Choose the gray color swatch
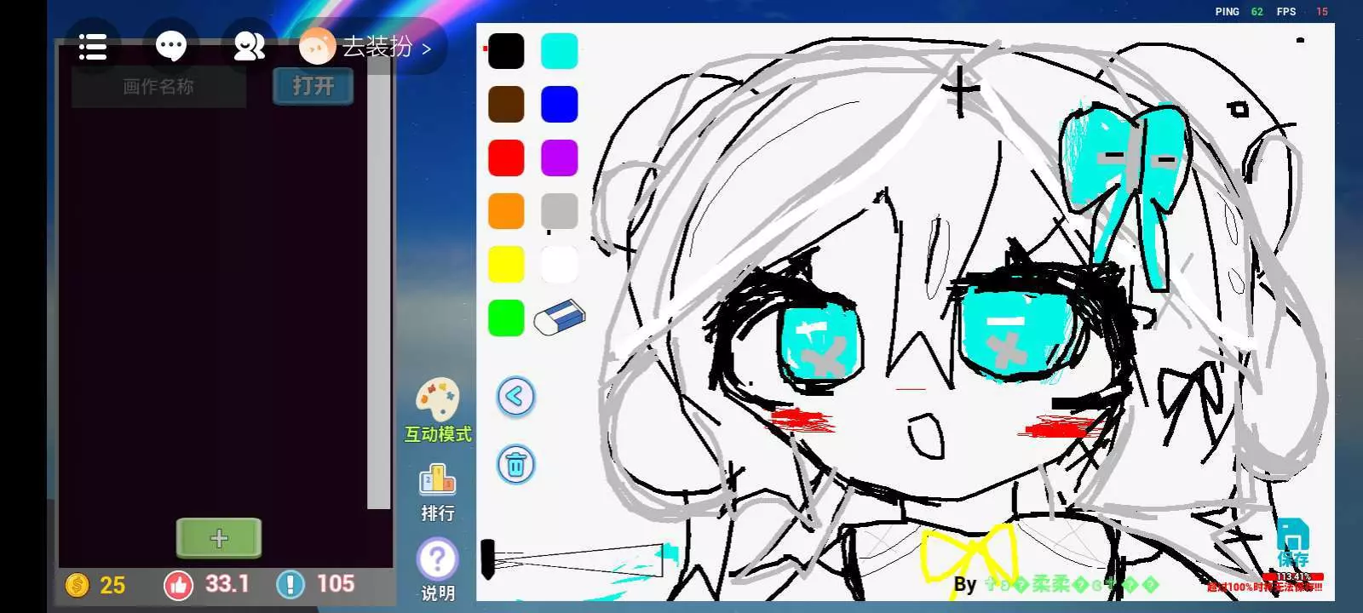Screen dimensions: 1363x613 (x=559, y=211)
